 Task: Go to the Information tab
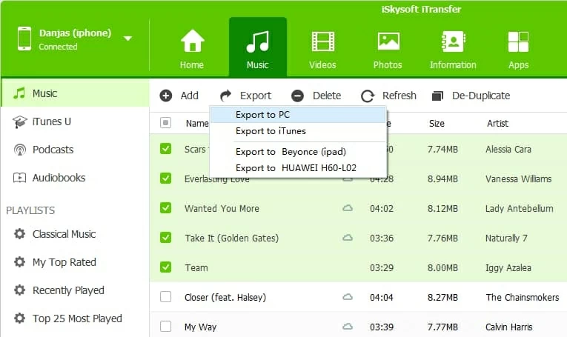tap(453, 41)
